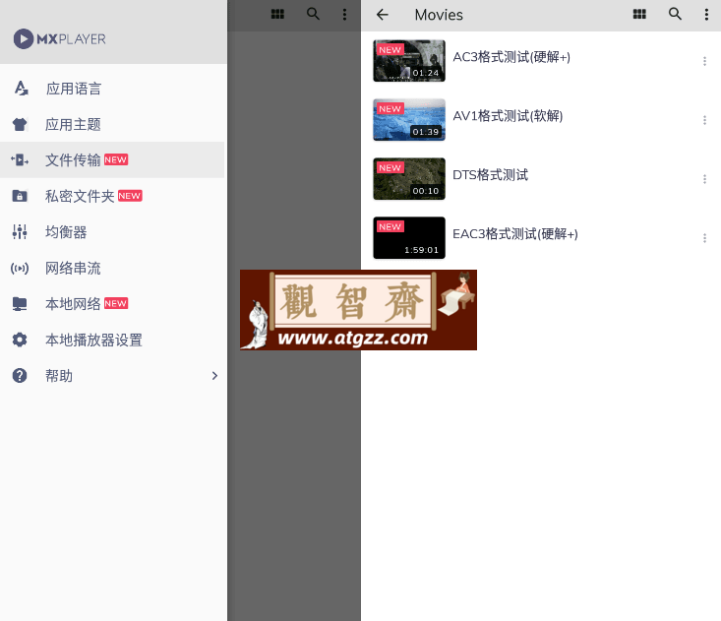Open options menu for AC3格式测试
This screenshot has width=721, height=621.
click(704, 61)
